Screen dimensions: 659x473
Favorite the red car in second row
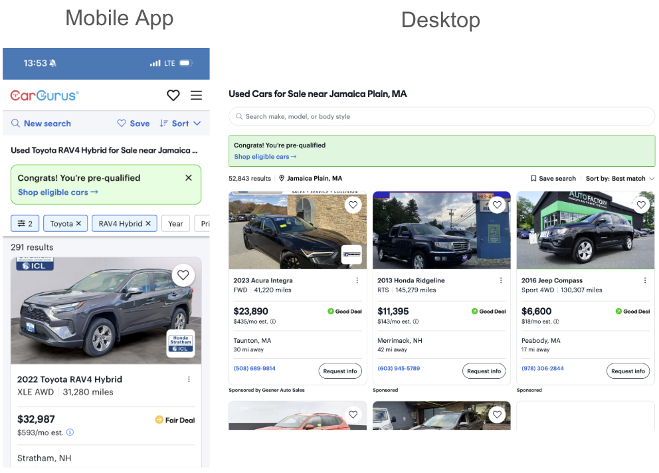click(353, 415)
